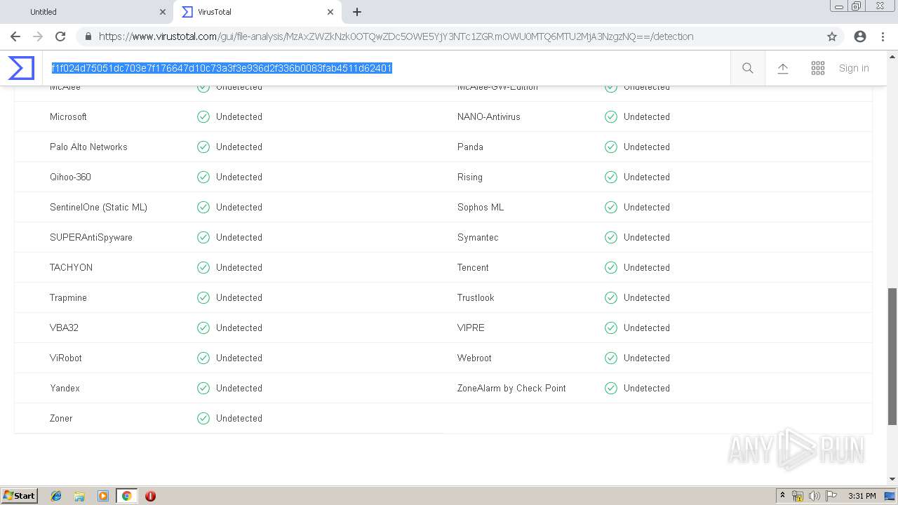
Task: Open a new browser tab
Action: (x=357, y=12)
